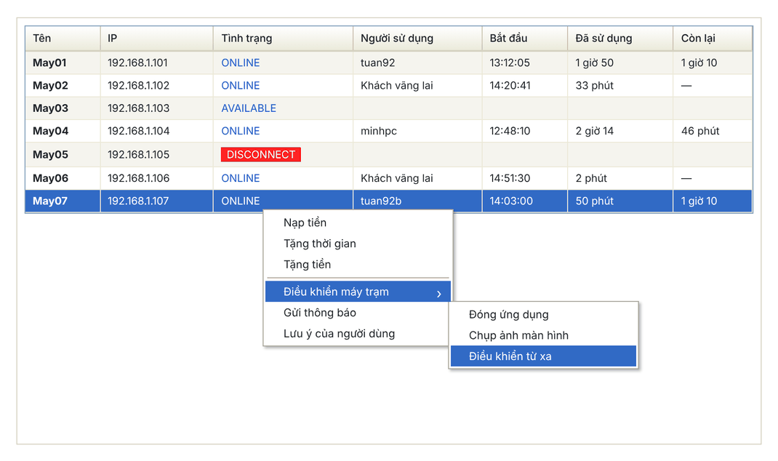Viewport: 778px width, 461px height.
Task: Select IP 192.168.1.102 cell
Action: click(x=157, y=85)
